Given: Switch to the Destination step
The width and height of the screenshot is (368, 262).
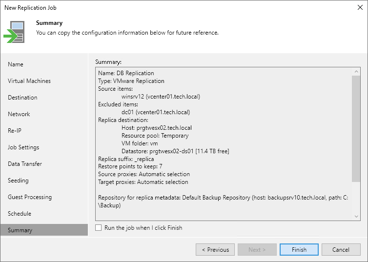Looking at the screenshot, I should 22,98.
